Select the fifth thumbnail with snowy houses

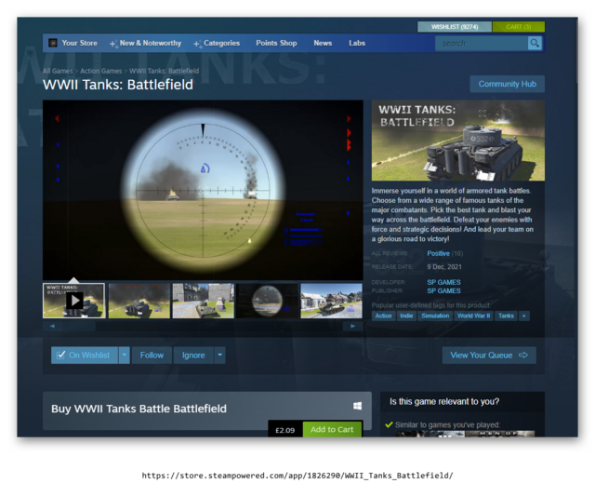tap(331, 301)
